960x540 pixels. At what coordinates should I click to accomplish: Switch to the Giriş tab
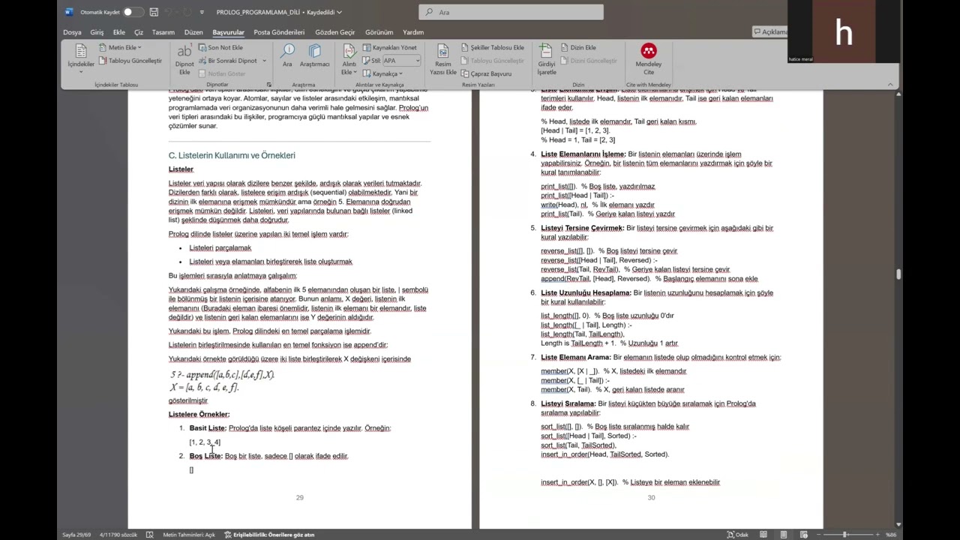pos(97,32)
